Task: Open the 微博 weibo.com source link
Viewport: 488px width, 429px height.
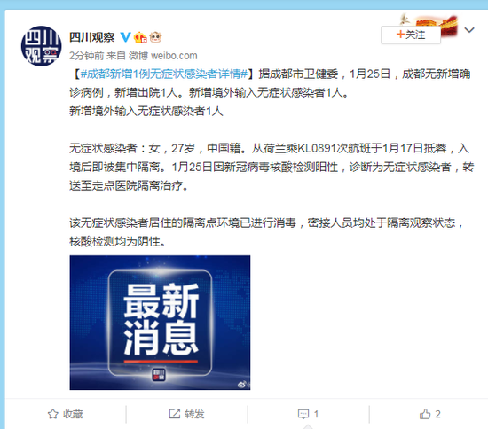Action: point(162,56)
